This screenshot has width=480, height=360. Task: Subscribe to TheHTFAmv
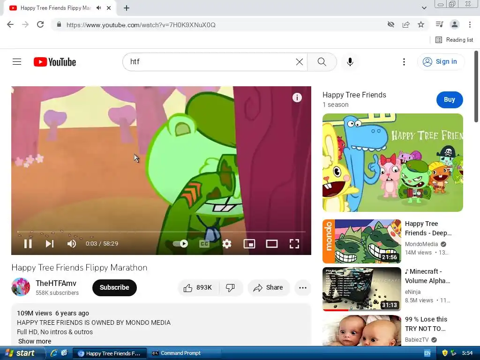114,287
